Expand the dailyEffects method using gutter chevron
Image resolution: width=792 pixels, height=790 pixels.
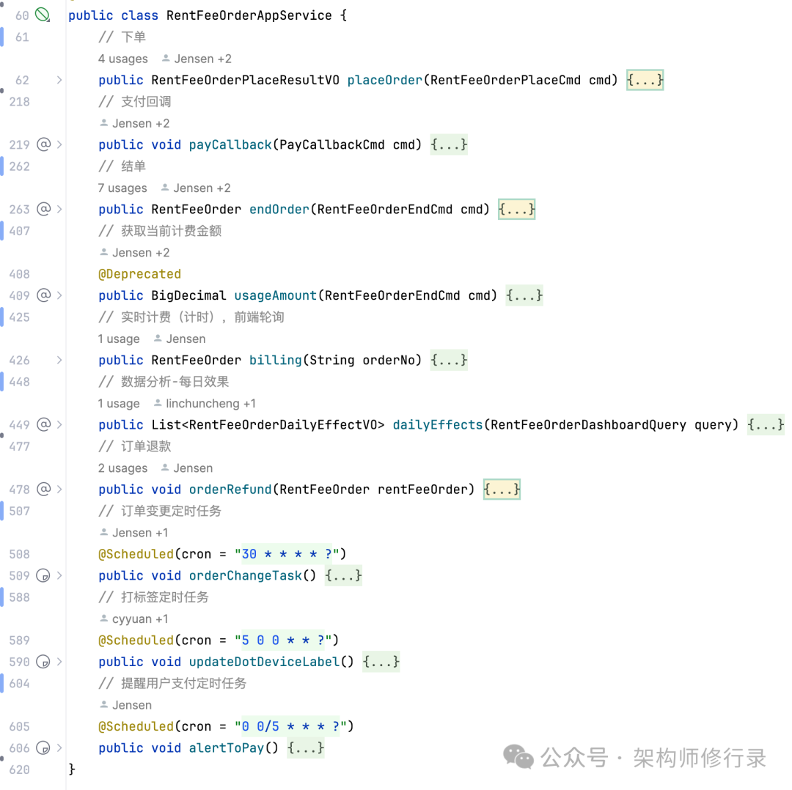click(59, 424)
